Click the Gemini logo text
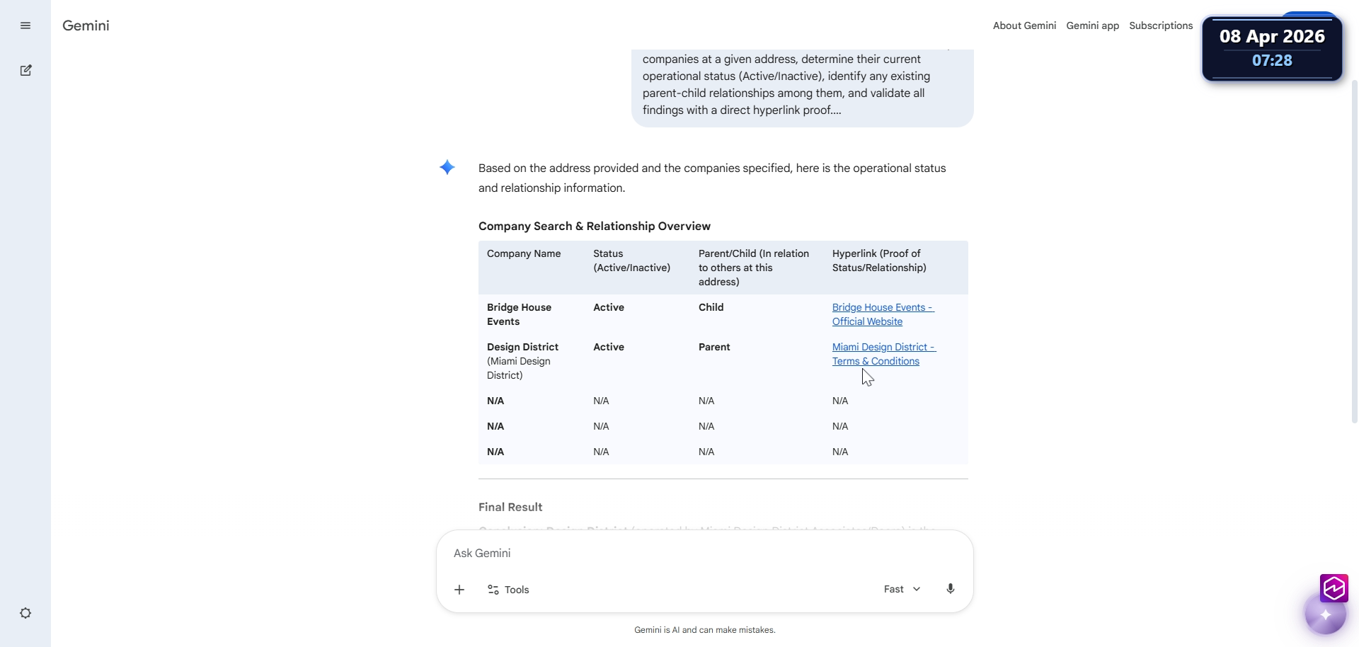Image resolution: width=1359 pixels, height=647 pixels. pyautogui.click(x=86, y=25)
